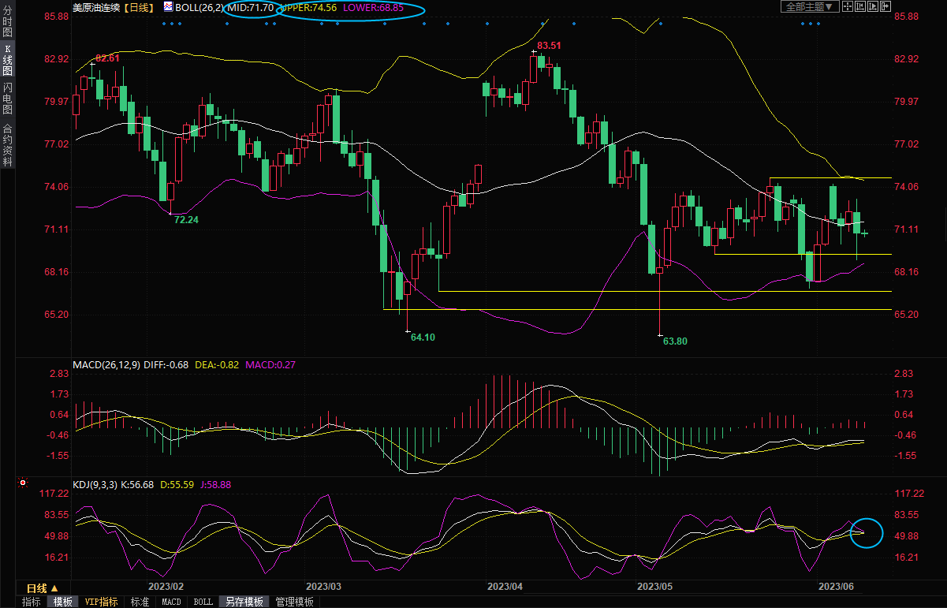
Task: Switch to 分时图 view in left sidebar
Action: click(x=7, y=17)
